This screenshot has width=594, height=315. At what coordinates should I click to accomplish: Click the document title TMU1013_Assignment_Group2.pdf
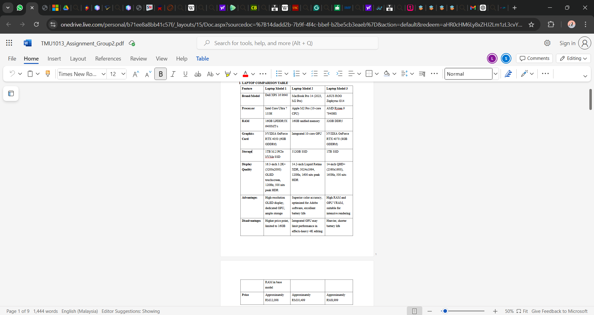click(82, 43)
